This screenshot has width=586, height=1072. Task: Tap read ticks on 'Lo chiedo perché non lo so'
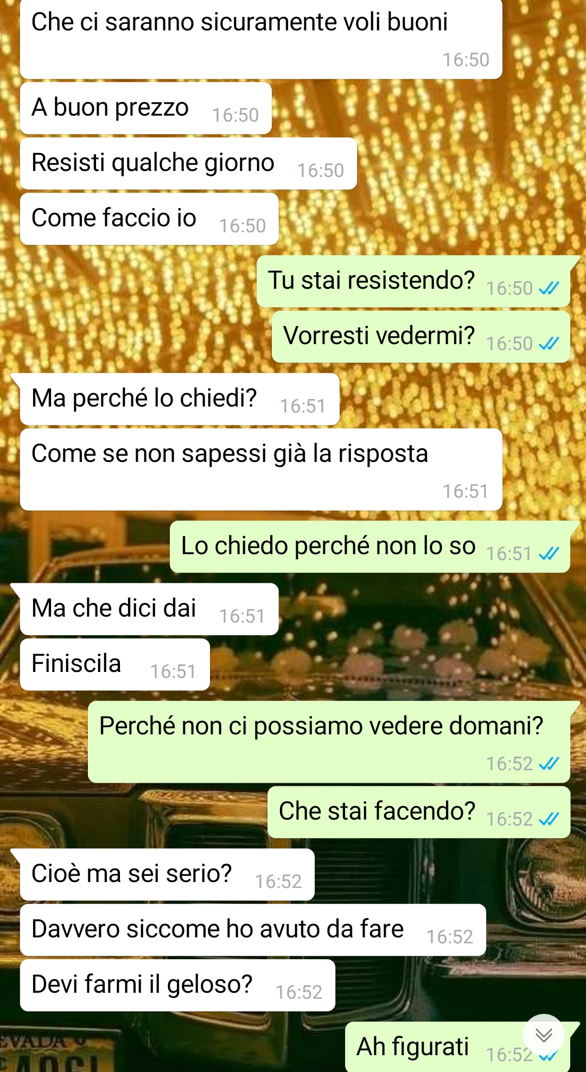[x=549, y=554]
